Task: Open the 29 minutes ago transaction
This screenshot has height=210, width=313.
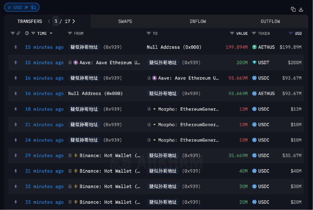Action: pyautogui.click(x=44, y=156)
